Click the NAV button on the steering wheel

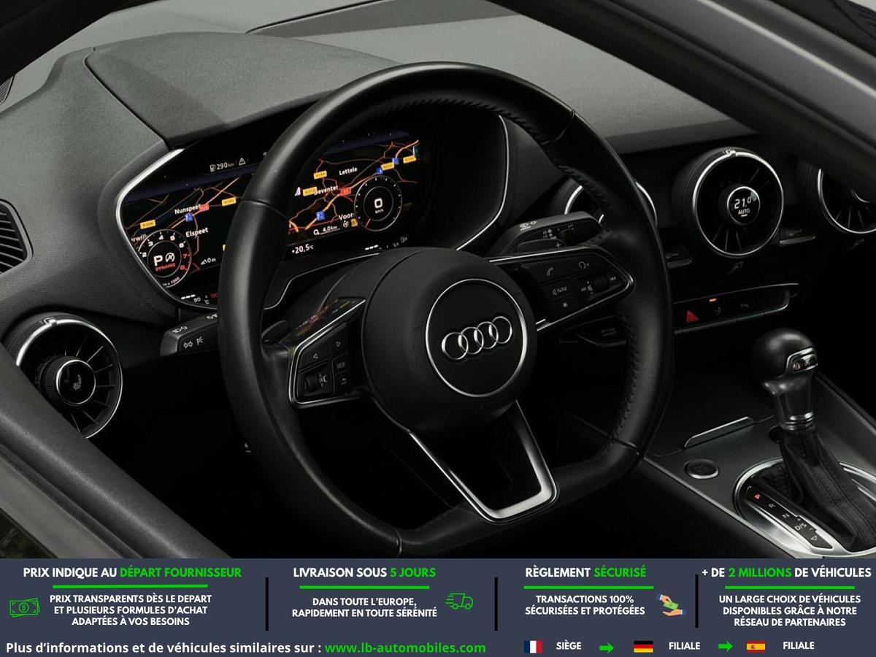tap(558, 290)
